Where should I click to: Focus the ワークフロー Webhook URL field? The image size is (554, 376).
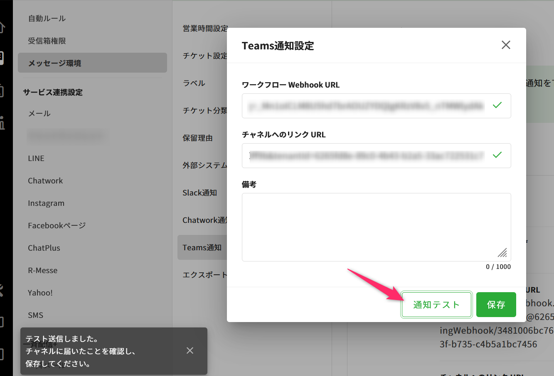click(377, 106)
